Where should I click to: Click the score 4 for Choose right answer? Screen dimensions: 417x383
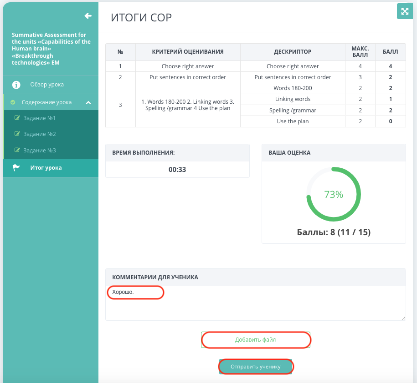(391, 66)
